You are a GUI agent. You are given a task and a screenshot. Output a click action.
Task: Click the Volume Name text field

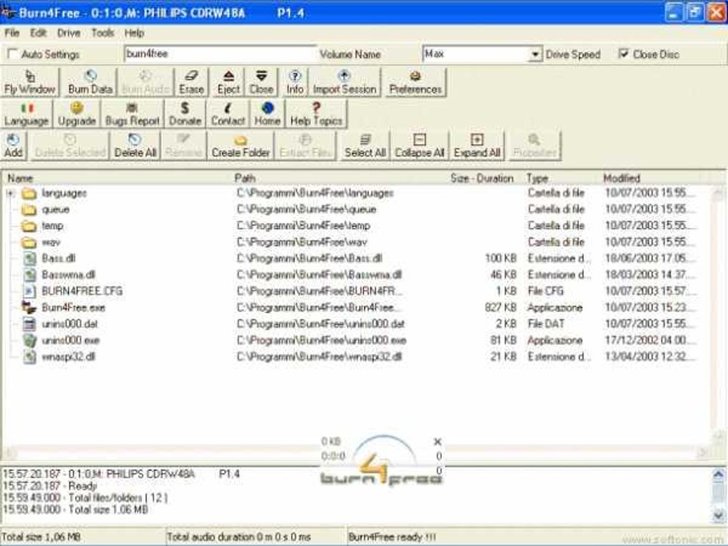(220, 54)
